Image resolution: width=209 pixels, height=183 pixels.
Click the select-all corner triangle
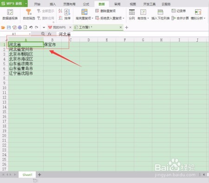(x=7, y=40)
